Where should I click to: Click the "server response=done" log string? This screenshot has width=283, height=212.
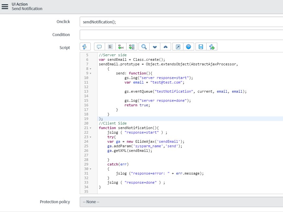click(x=163, y=100)
